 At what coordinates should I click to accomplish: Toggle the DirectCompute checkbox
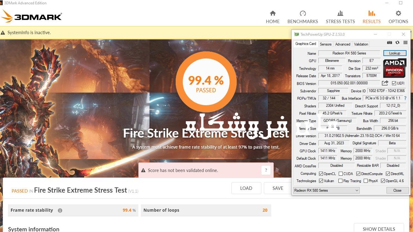coord(358,174)
